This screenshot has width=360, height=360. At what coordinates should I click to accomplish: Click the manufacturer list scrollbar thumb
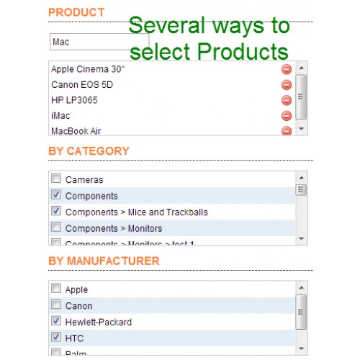[x=301, y=312]
